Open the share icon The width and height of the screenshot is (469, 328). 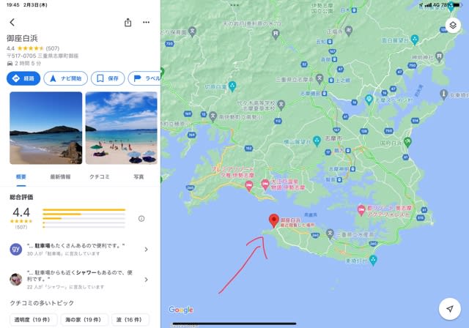[x=128, y=23]
